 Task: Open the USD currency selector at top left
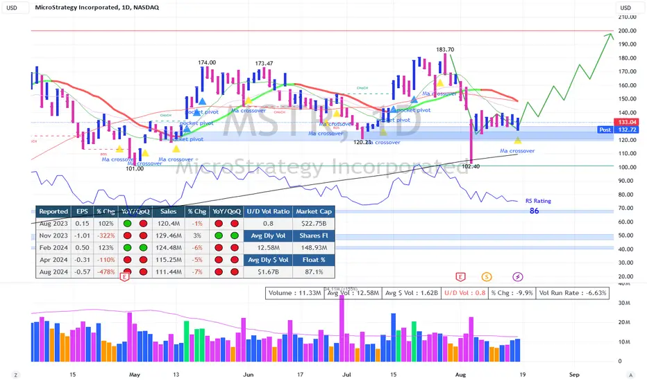(16, 8)
